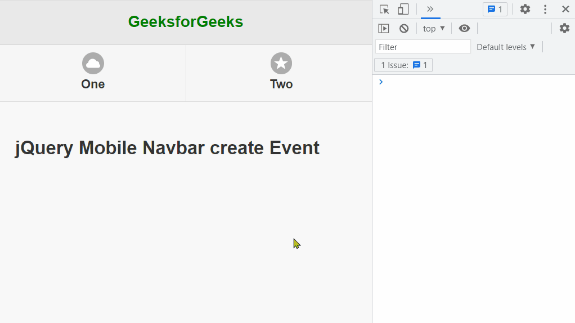Open console settings gear

(x=564, y=28)
